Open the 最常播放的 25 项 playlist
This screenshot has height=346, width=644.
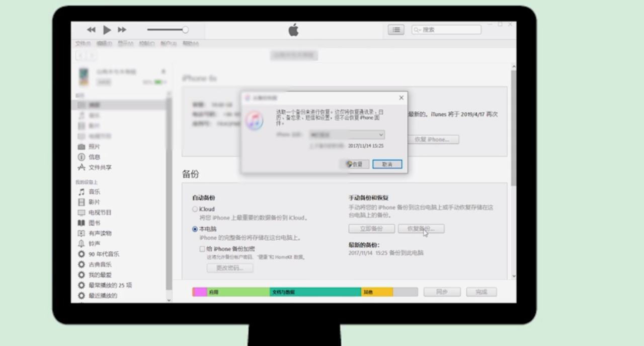pos(105,285)
